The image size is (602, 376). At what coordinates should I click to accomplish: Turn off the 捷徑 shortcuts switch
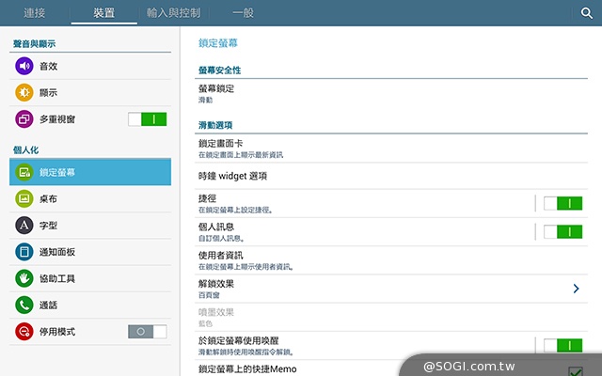pyautogui.click(x=562, y=203)
